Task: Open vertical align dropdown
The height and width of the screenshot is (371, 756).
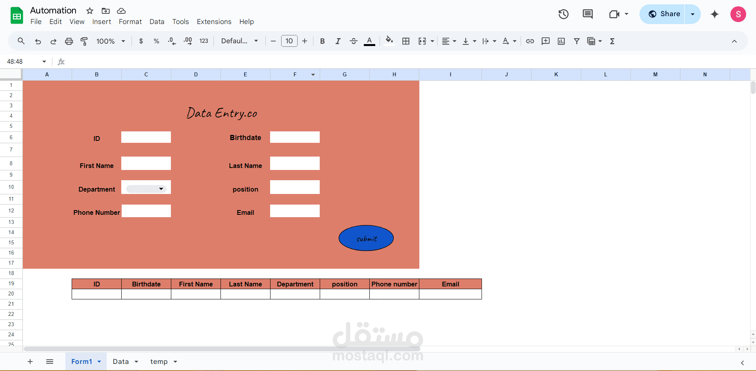Action: pos(469,41)
